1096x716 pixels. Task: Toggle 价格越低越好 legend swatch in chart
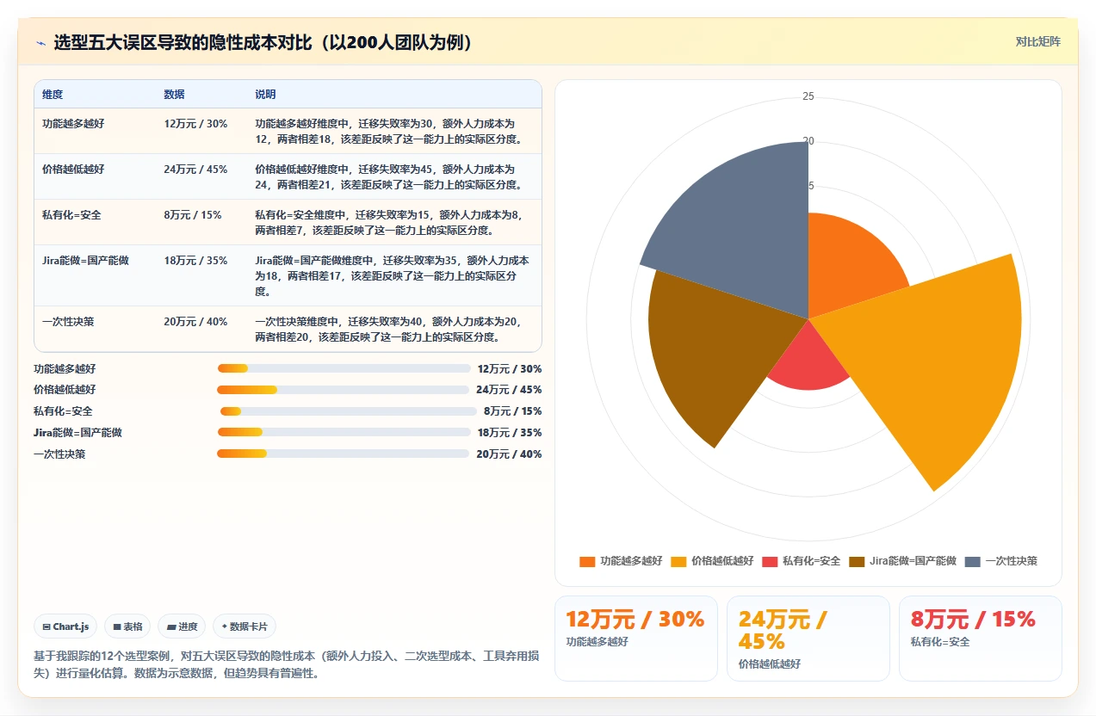[678, 561]
